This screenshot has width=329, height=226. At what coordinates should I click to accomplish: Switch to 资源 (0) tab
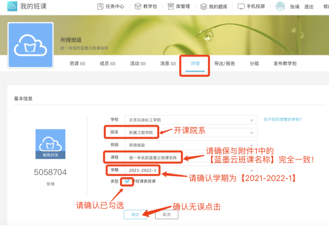click(x=77, y=64)
